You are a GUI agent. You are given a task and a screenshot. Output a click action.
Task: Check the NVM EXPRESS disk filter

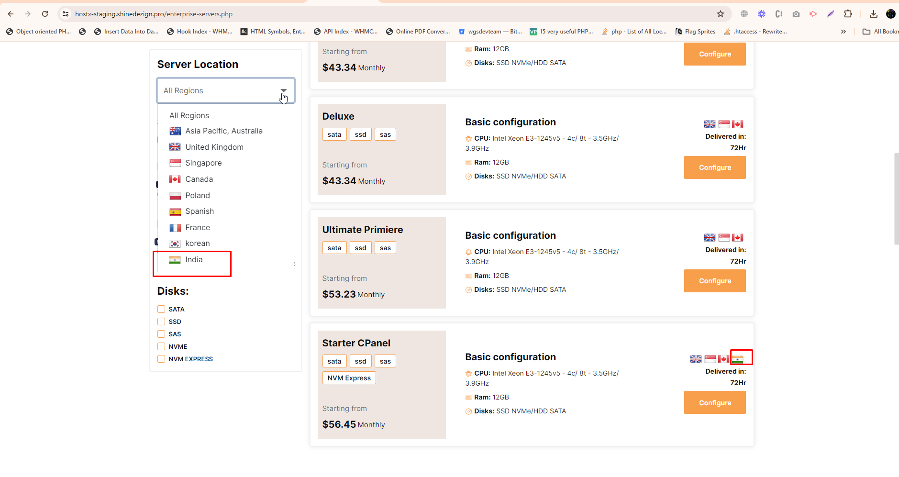pyautogui.click(x=161, y=359)
